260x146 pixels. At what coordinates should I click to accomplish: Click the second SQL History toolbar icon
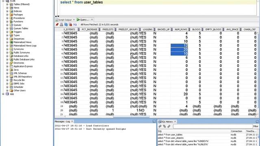[x=165, y=126]
